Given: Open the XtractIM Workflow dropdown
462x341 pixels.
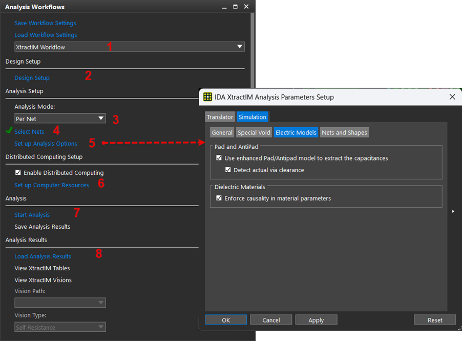Looking at the screenshot, I should 130,47.
